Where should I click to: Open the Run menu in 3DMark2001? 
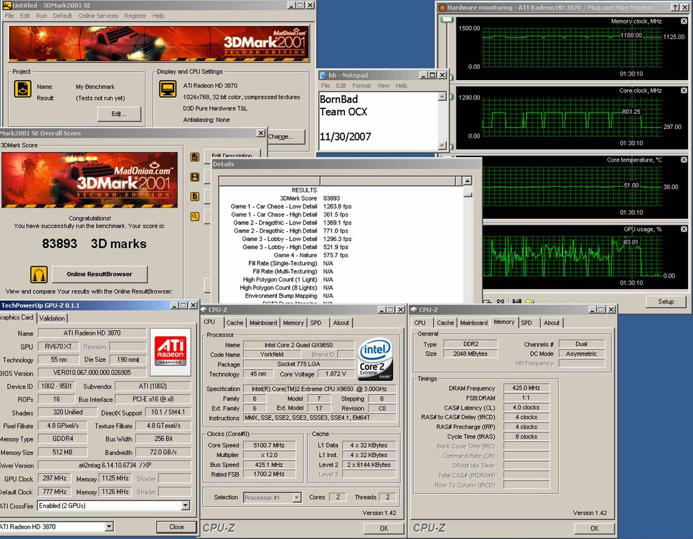tap(42, 16)
